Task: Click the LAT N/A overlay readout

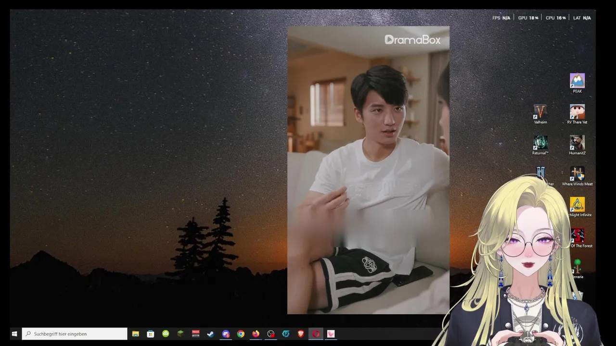Action: click(x=582, y=18)
